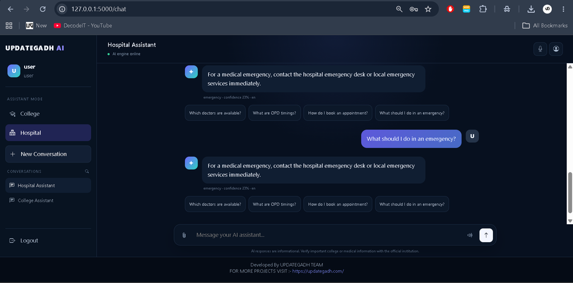Click upper 'What are OPD timings?' suggestion chip
Image resolution: width=573 pixels, height=283 pixels.
coord(274,113)
